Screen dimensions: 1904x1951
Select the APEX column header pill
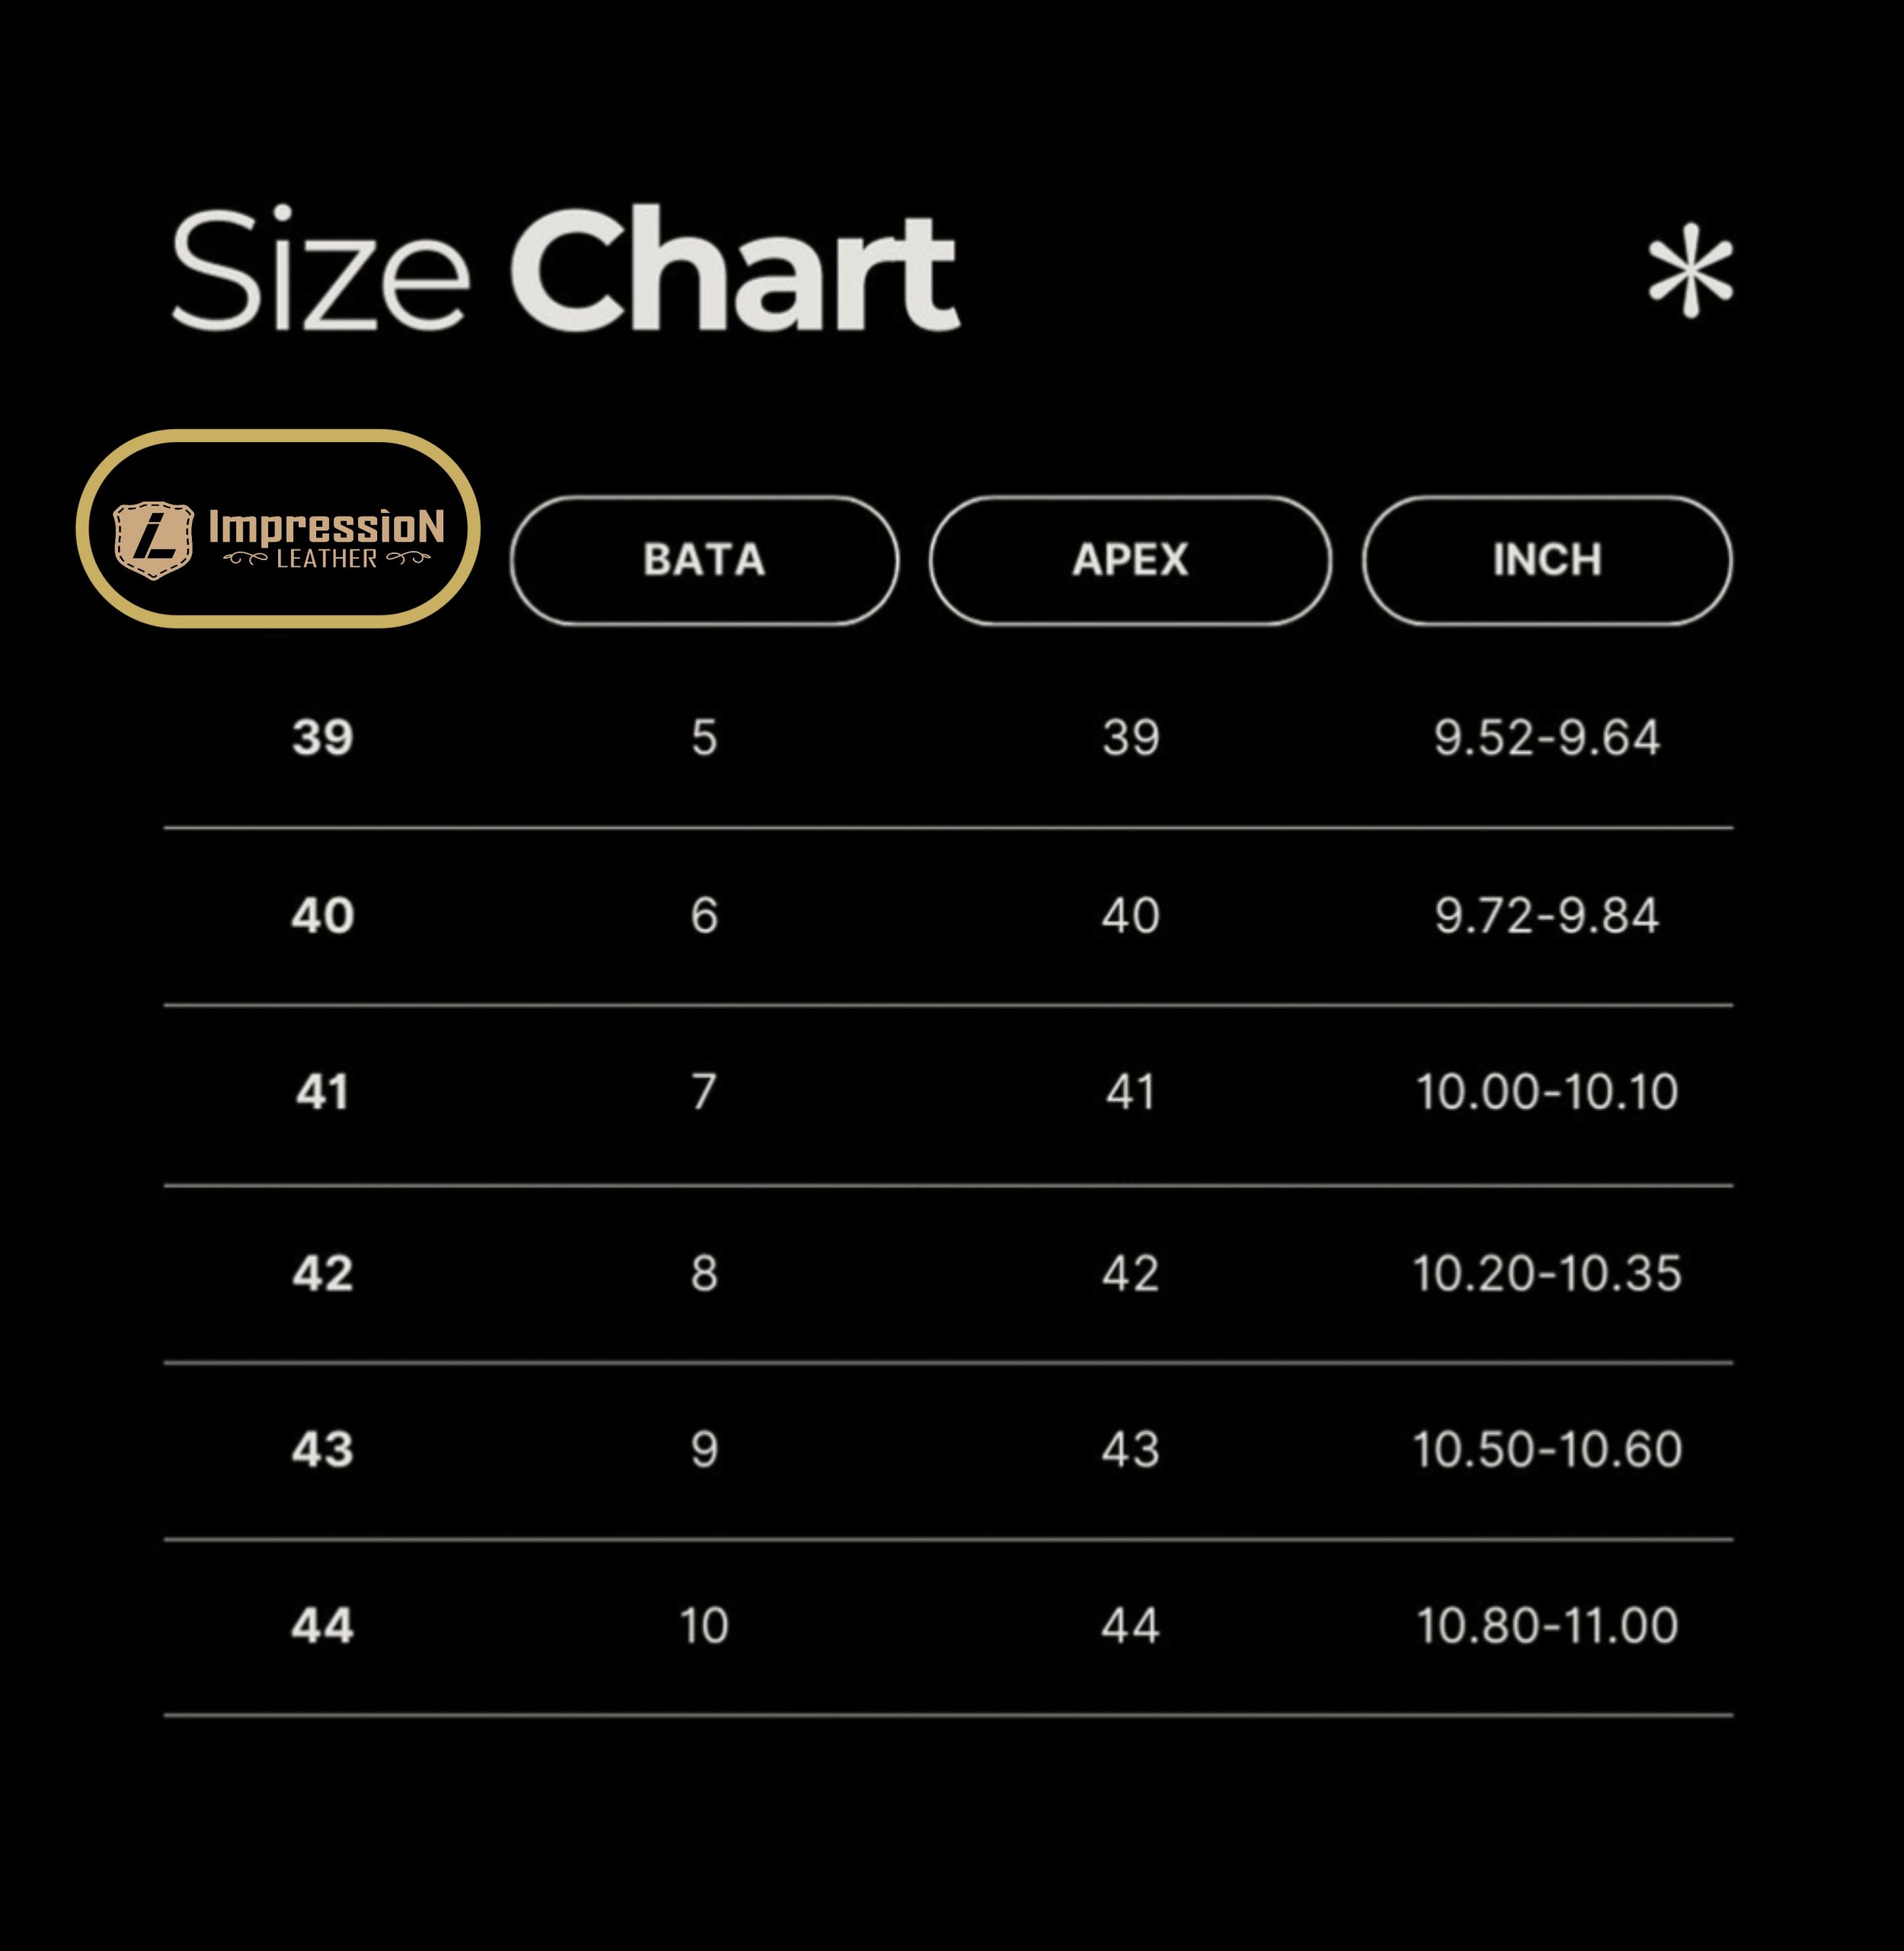pyautogui.click(x=1130, y=560)
